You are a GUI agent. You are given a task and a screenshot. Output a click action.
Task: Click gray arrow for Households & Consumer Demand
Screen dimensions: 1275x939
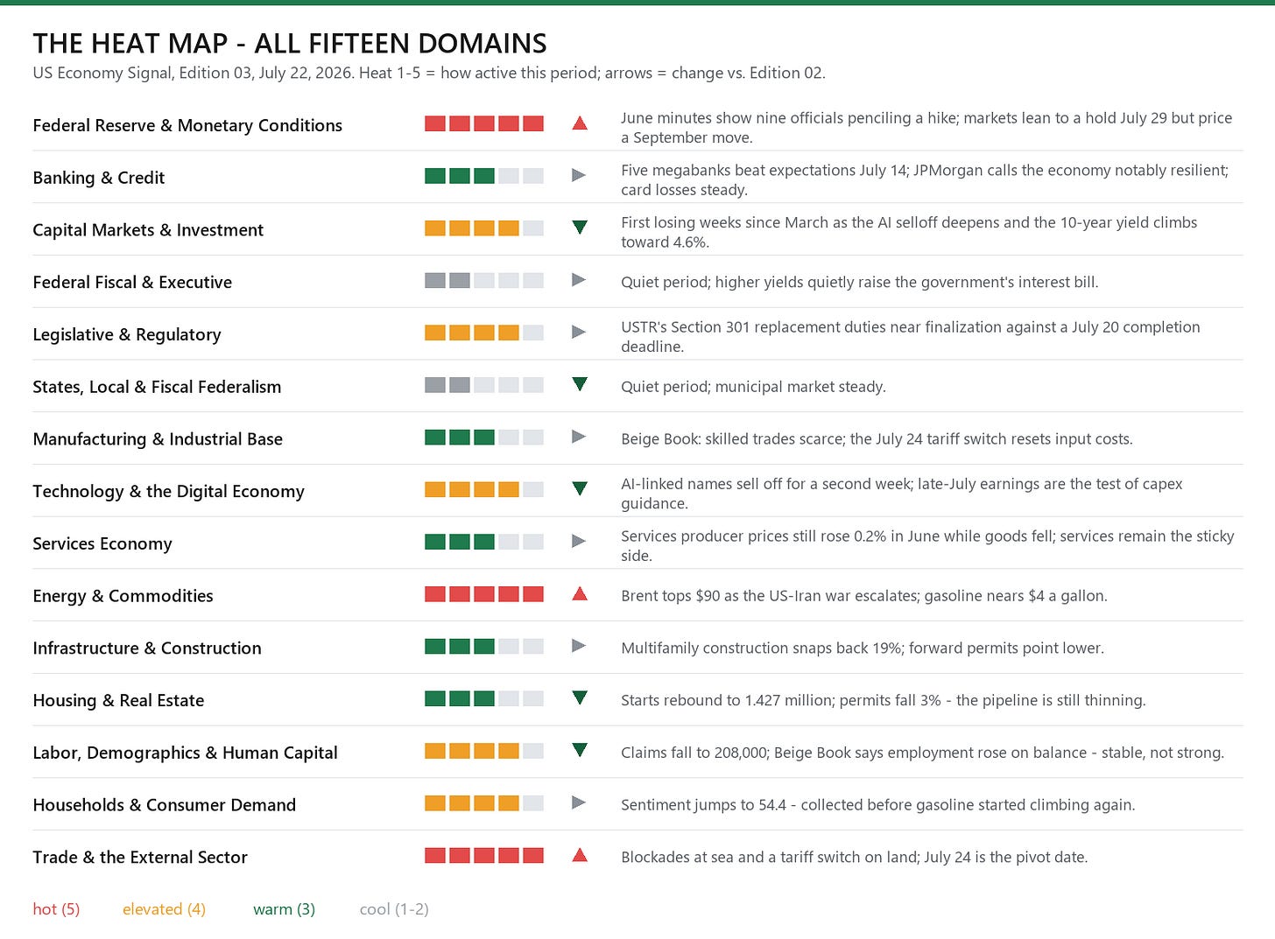tap(579, 802)
